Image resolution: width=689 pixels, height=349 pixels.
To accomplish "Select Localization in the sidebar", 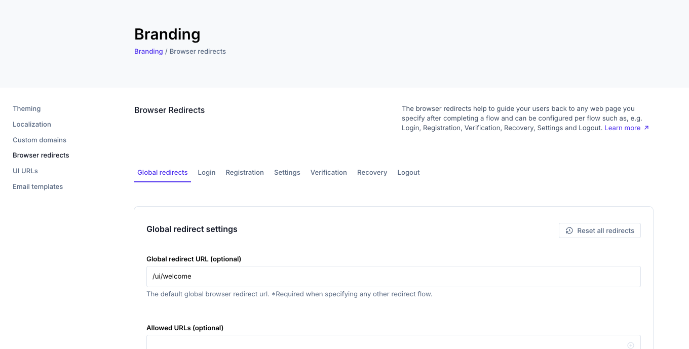I will coord(32,124).
